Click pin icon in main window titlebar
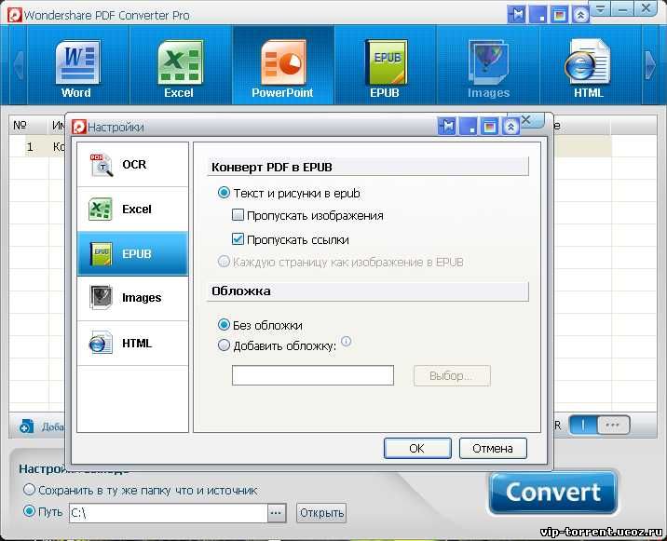Viewport: 667px width, 541px height. click(517, 15)
